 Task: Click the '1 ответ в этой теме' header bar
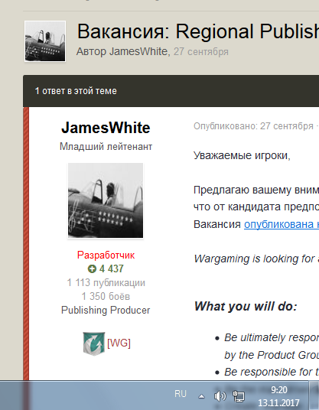coord(171,91)
